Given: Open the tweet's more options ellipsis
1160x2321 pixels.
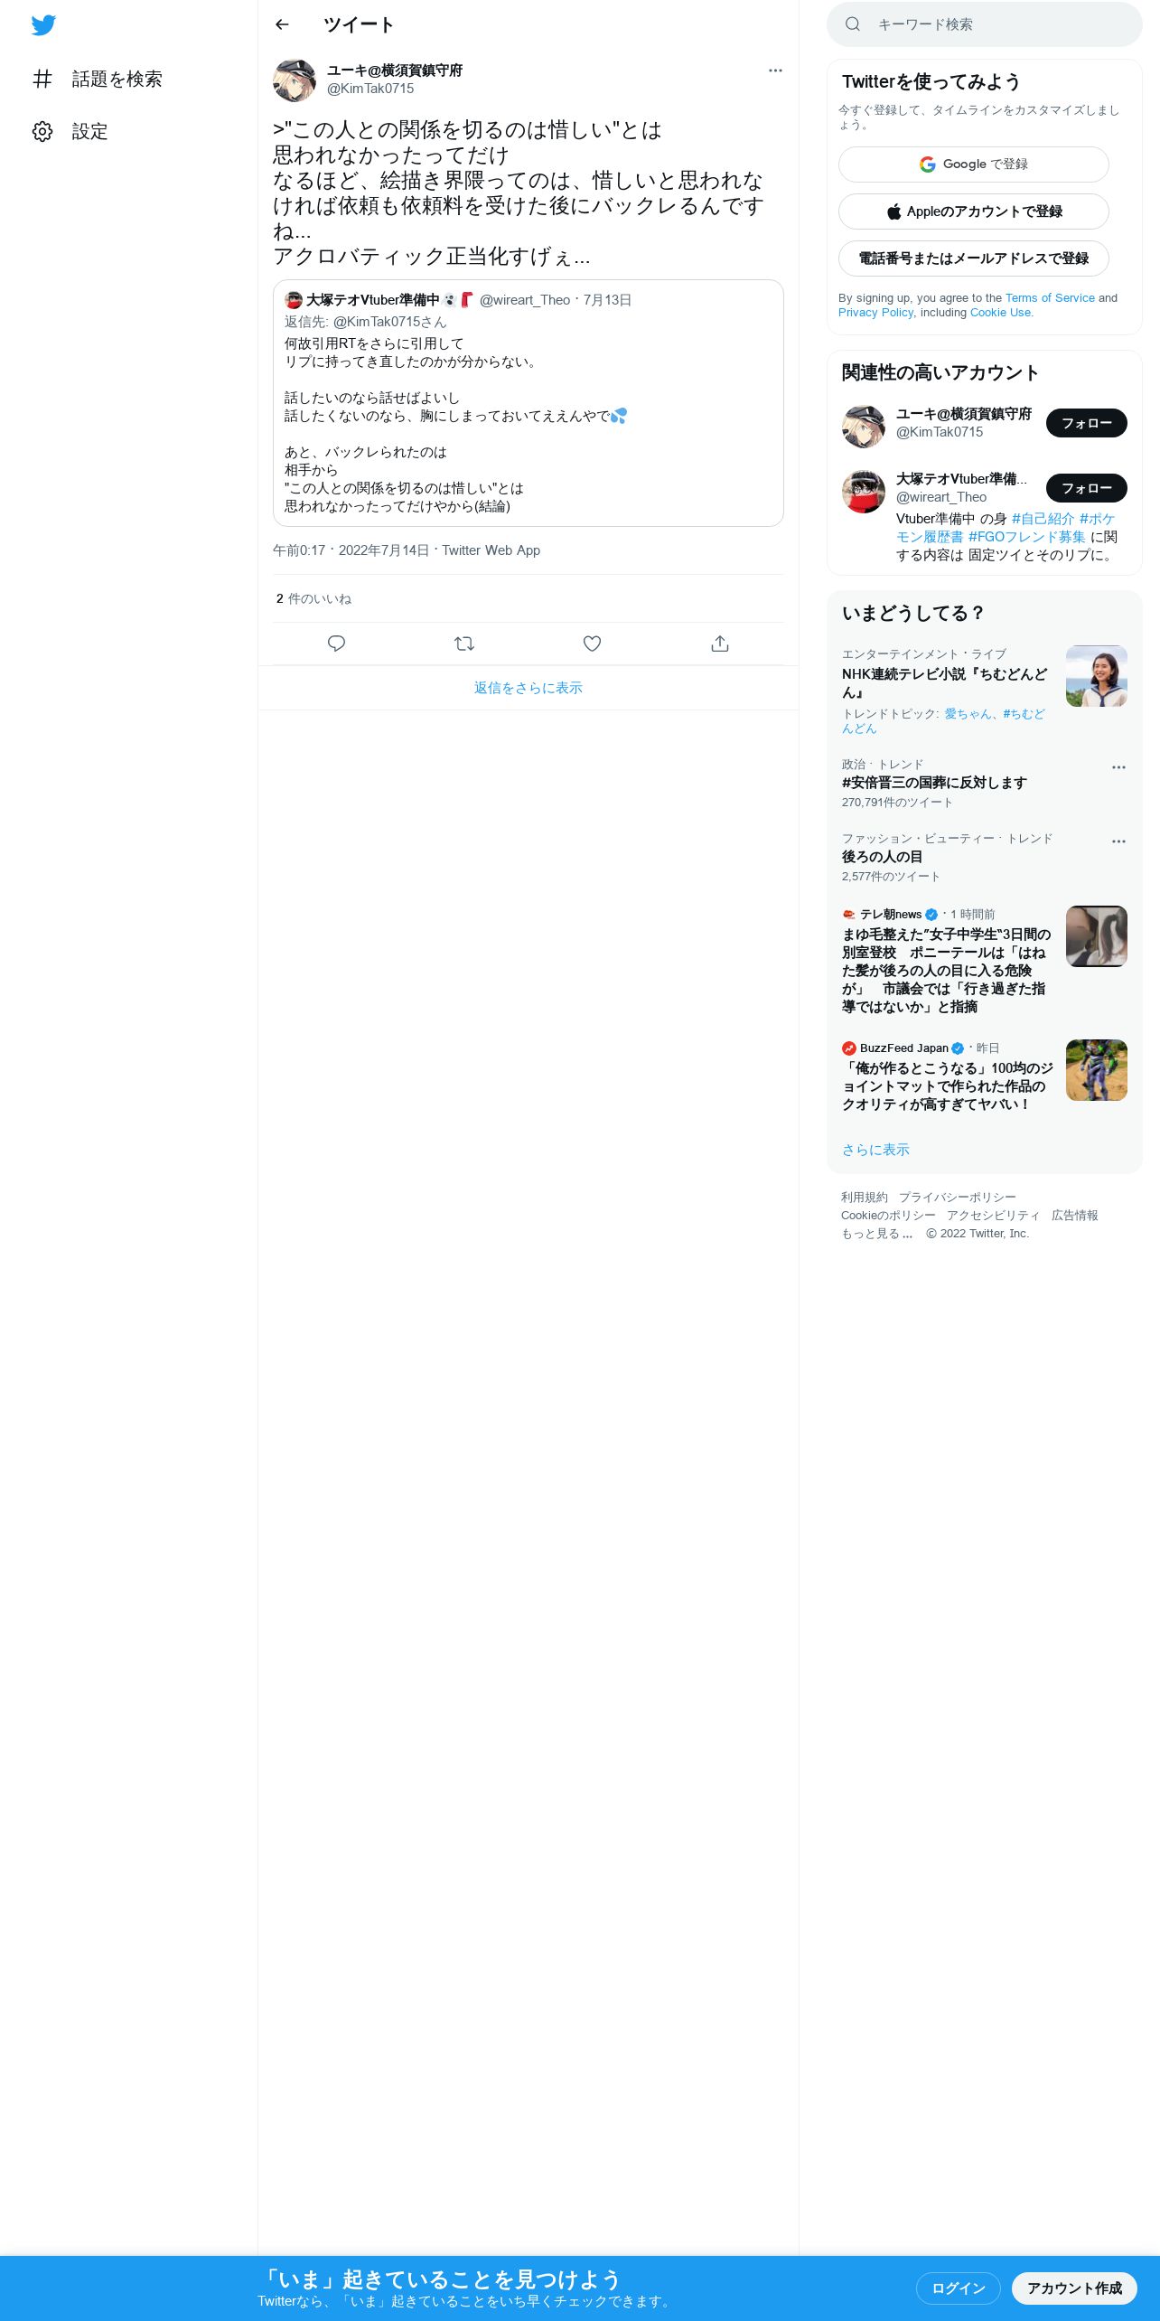Looking at the screenshot, I should (x=775, y=70).
